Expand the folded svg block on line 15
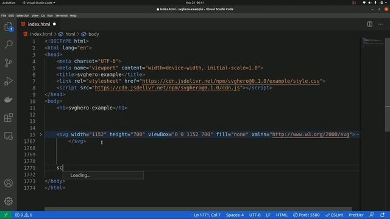This screenshot has height=219, width=390. pyautogui.click(x=41, y=134)
